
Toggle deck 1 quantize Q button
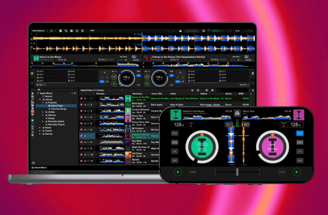138,75
